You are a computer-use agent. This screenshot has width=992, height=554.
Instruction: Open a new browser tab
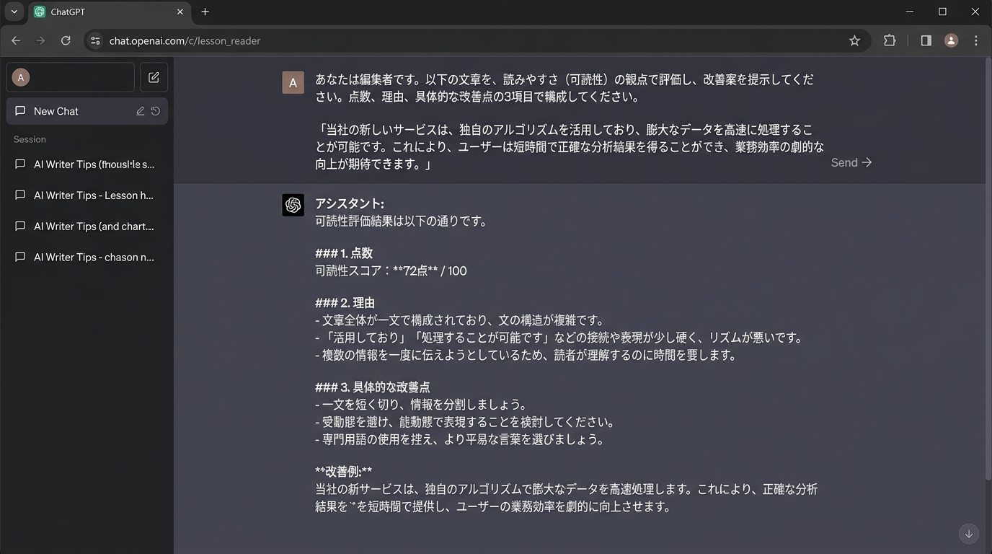[205, 12]
